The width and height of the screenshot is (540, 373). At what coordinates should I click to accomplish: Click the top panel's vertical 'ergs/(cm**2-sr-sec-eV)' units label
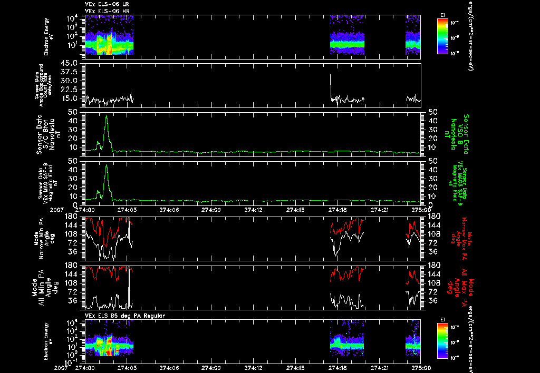(470, 35)
